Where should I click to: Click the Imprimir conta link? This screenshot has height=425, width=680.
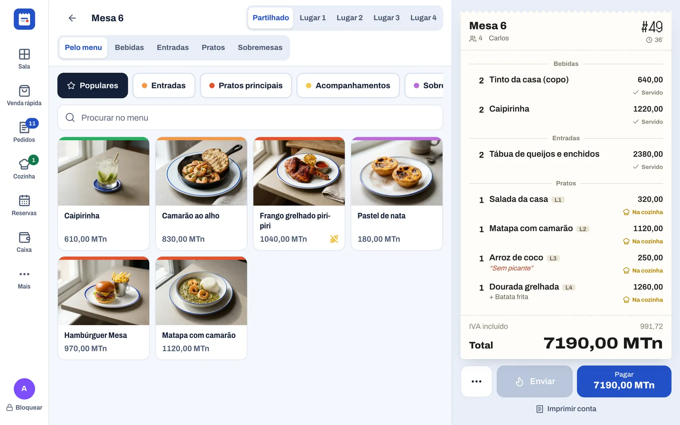[x=566, y=409]
